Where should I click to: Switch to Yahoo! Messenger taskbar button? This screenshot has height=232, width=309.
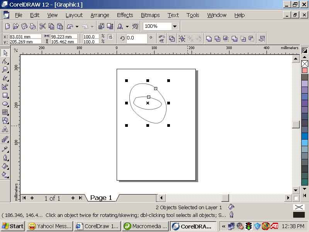point(50,226)
